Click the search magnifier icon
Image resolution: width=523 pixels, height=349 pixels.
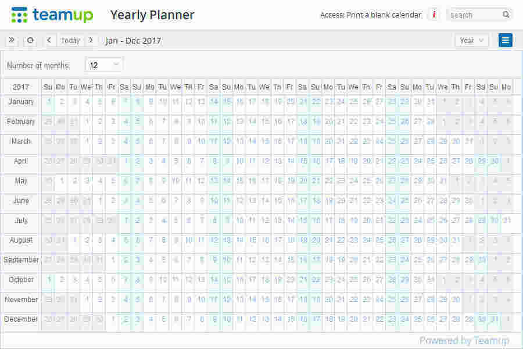point(506,15)
